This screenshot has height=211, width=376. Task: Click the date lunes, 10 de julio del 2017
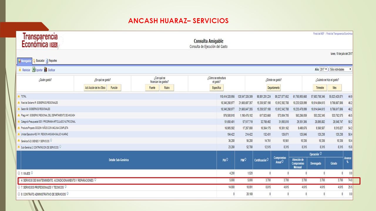pyautogui.click(x=341, y=54)
